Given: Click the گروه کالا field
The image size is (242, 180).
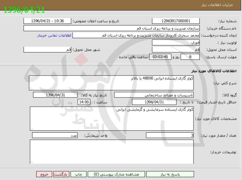Looking at the screenshot, I should [x=154, y=95].
